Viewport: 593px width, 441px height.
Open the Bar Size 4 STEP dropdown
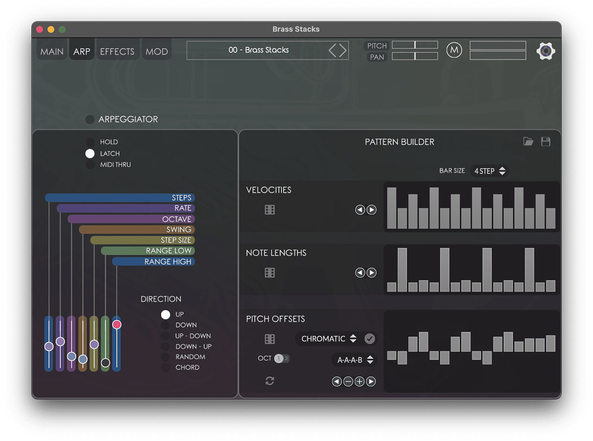click(489, 171)
